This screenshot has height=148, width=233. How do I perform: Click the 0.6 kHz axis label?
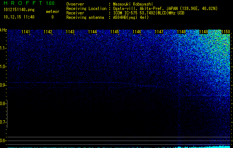click(x=3, y=141)
